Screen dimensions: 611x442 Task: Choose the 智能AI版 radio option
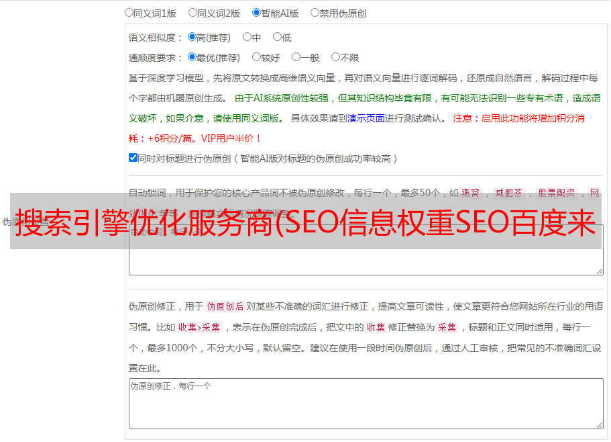pyautogui.click(x=256, y=13)
